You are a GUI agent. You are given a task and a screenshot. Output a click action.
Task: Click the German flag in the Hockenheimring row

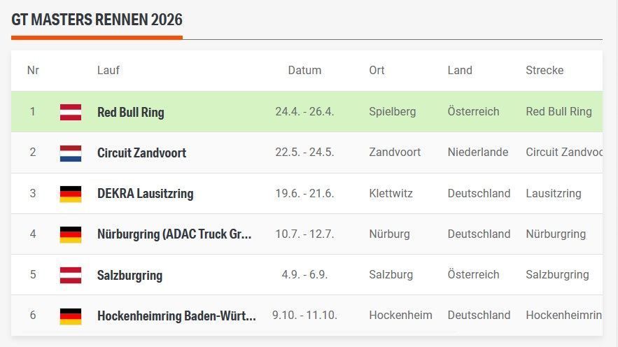coord(71,315)
